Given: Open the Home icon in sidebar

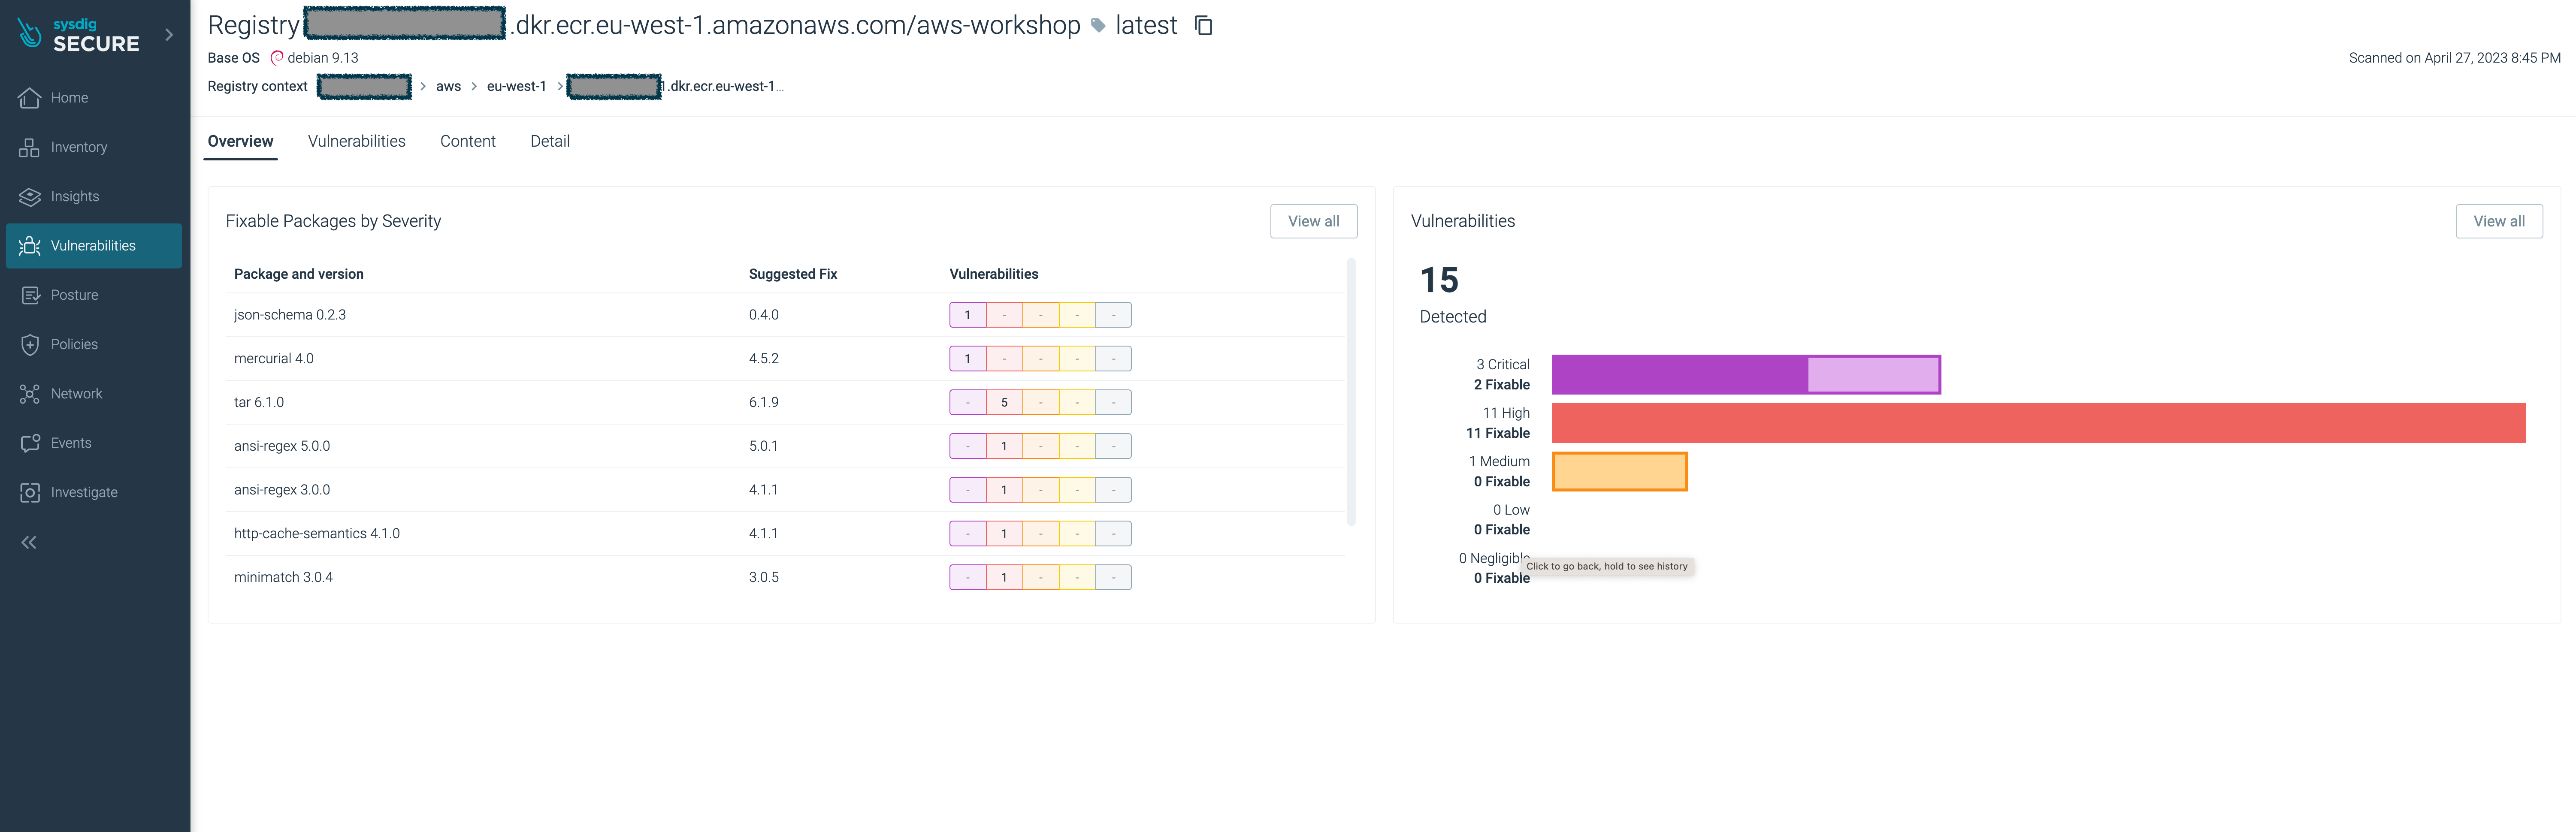Looking at the screenshot, I should pos(30,98).
